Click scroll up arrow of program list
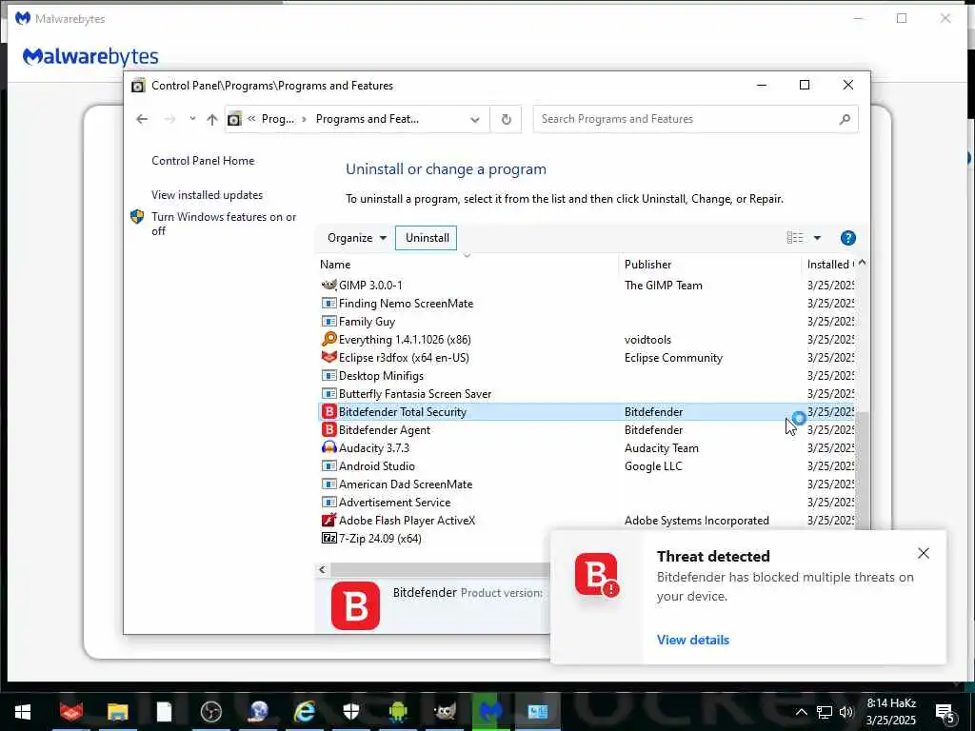The height and width of the screenshot is (731, 975). [861, 264]
